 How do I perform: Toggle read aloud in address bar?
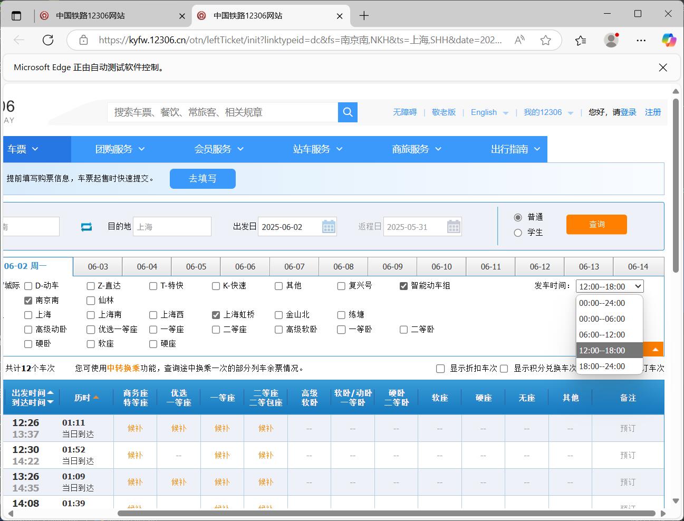519,40
